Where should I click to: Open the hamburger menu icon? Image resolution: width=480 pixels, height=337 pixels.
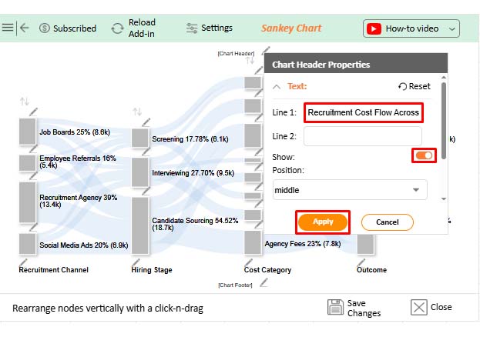point(8,28)
